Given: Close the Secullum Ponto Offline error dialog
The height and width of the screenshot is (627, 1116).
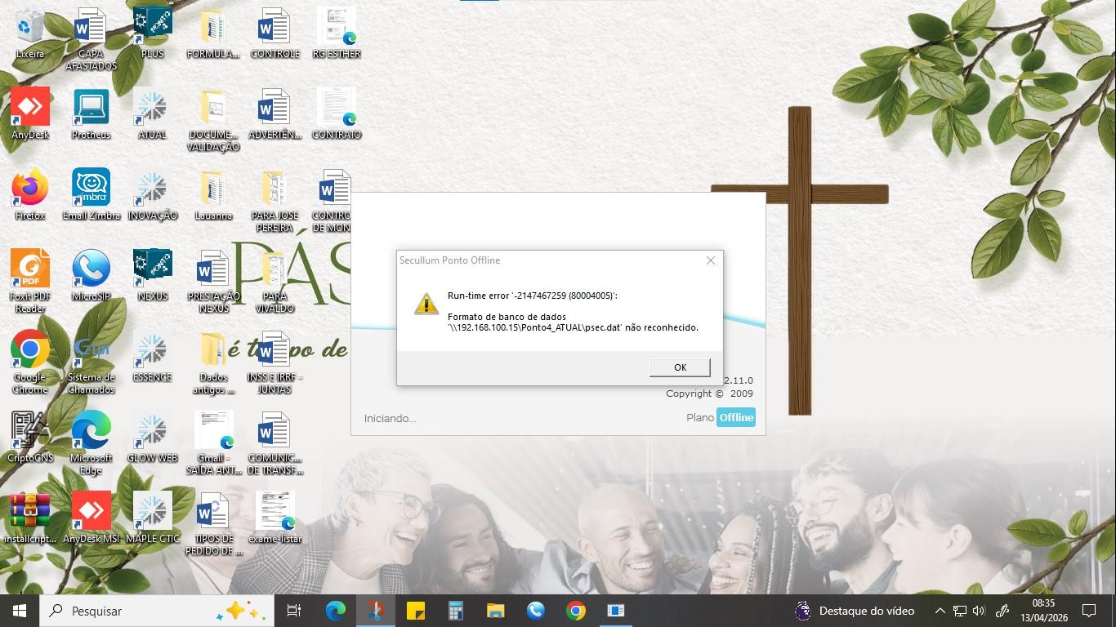Looking at the screenshot, I should (710, 260).
